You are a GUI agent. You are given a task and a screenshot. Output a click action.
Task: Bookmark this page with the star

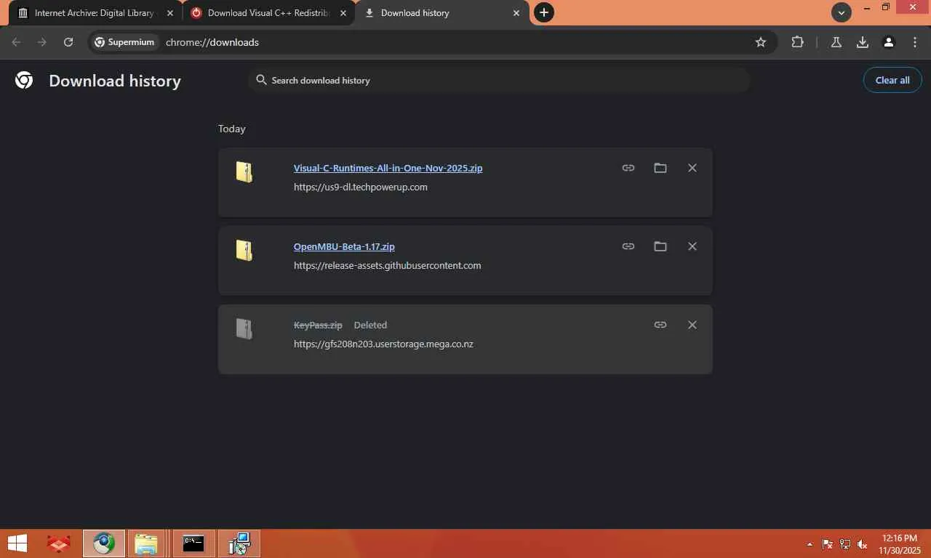point(761,42)
